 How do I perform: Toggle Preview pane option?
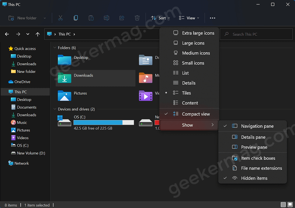tap(253, 147)
